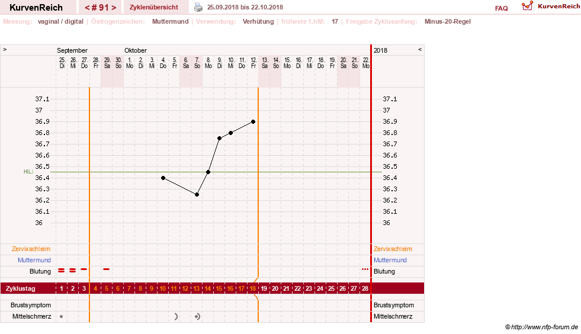Click the HiLi baseline label

pyautogui.click(x=28, y=172)
